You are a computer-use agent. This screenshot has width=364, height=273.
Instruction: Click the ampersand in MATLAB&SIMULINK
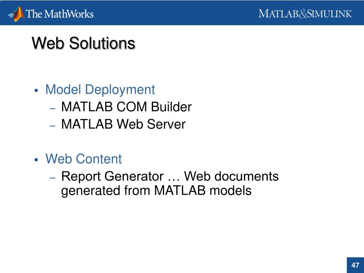click(303, 14)
